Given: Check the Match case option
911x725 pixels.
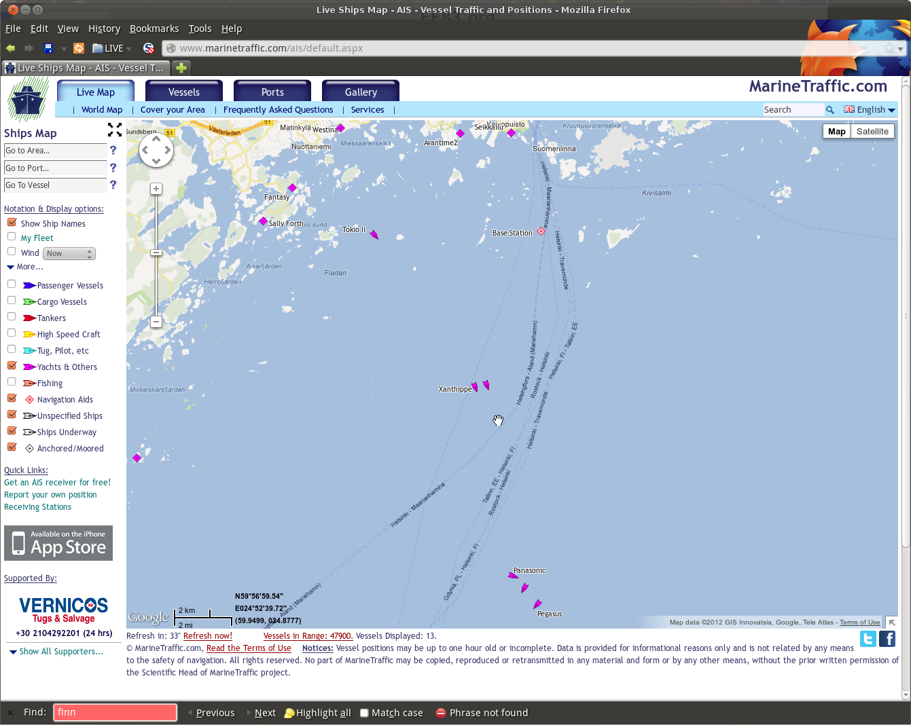Looking at the screenshot, I should point(364,713).
